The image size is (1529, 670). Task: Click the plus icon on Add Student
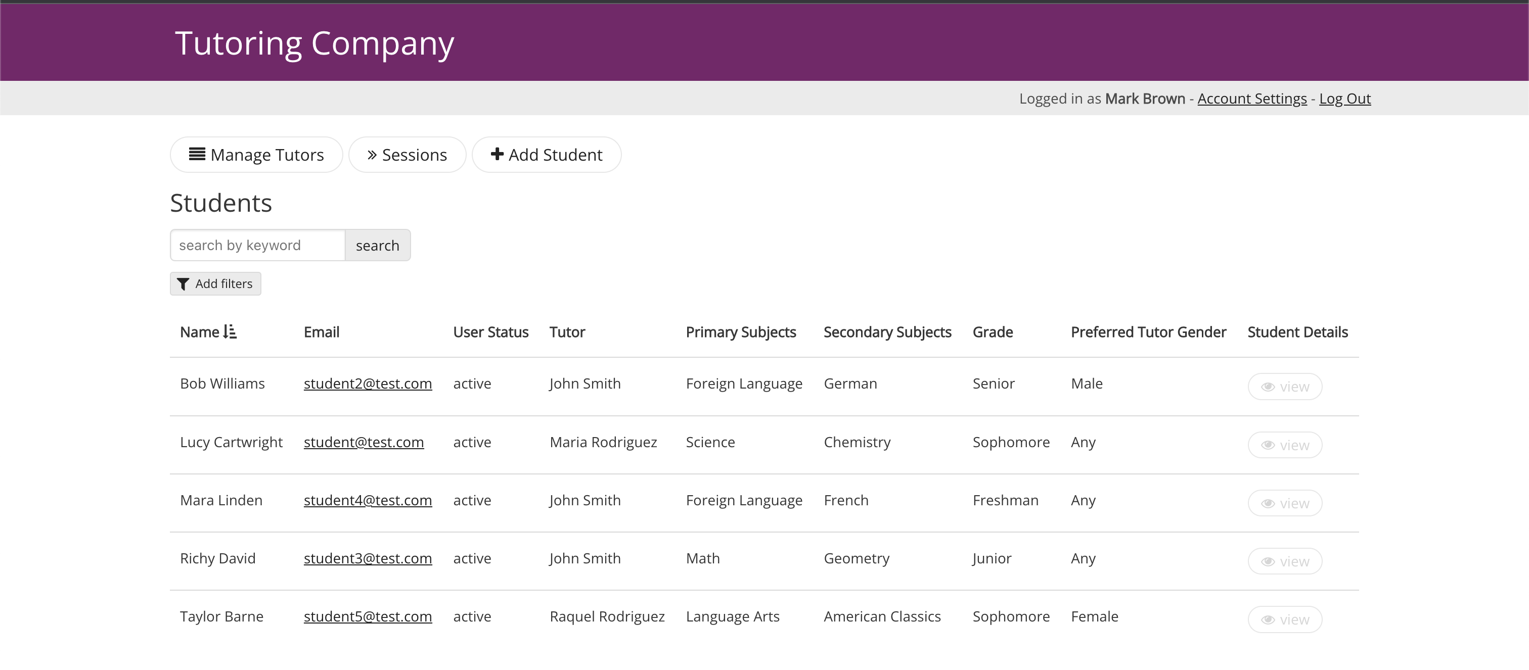[x=497, y=154]
